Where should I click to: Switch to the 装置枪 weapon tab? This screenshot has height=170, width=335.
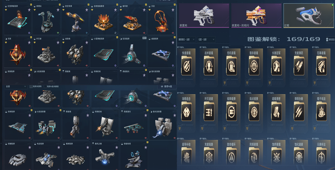coord(204,16)
